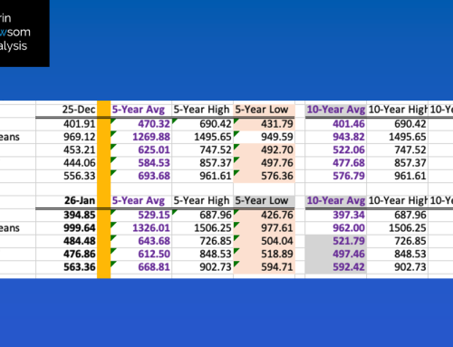Select the purple 625.01 average cell
The width and height of the screenshot is (453, 347).
(x=141, y=149)
